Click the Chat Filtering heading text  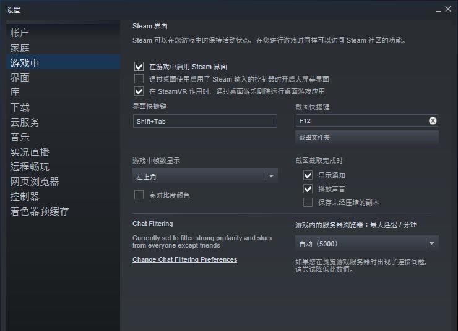pyautogui.click(x=152, y=224)
